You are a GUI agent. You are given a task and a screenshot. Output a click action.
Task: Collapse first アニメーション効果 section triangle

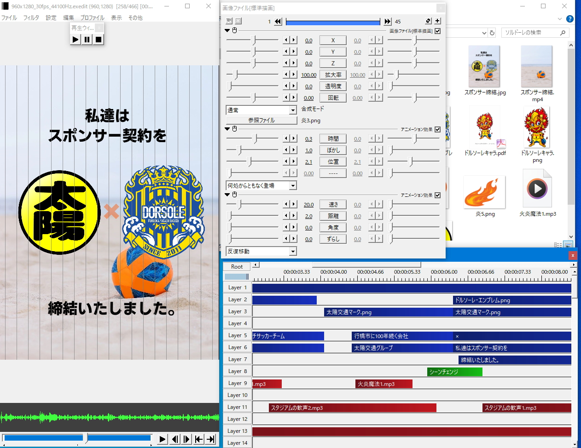pos(227,129)
